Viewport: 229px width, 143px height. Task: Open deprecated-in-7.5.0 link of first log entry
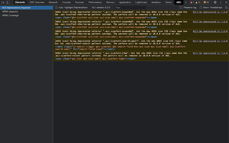(x=210, y=12)
